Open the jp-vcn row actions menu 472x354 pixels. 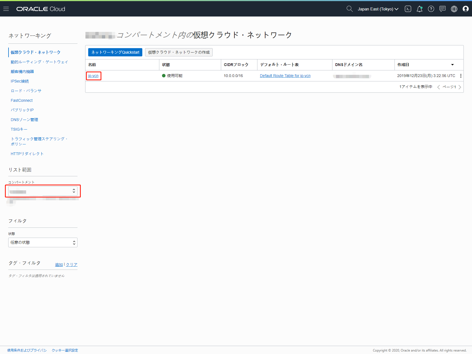(x=461, y=76)
